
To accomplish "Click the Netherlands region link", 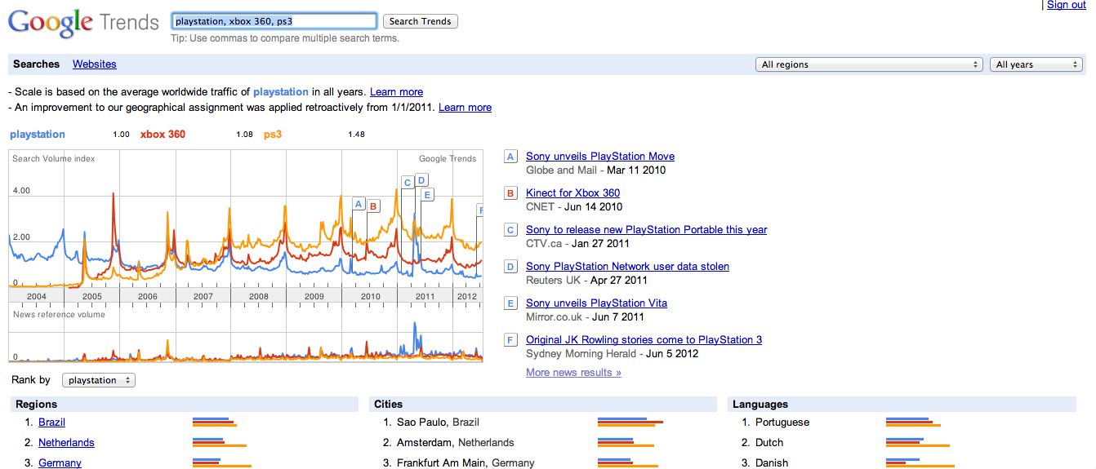I will pos(66,443).
